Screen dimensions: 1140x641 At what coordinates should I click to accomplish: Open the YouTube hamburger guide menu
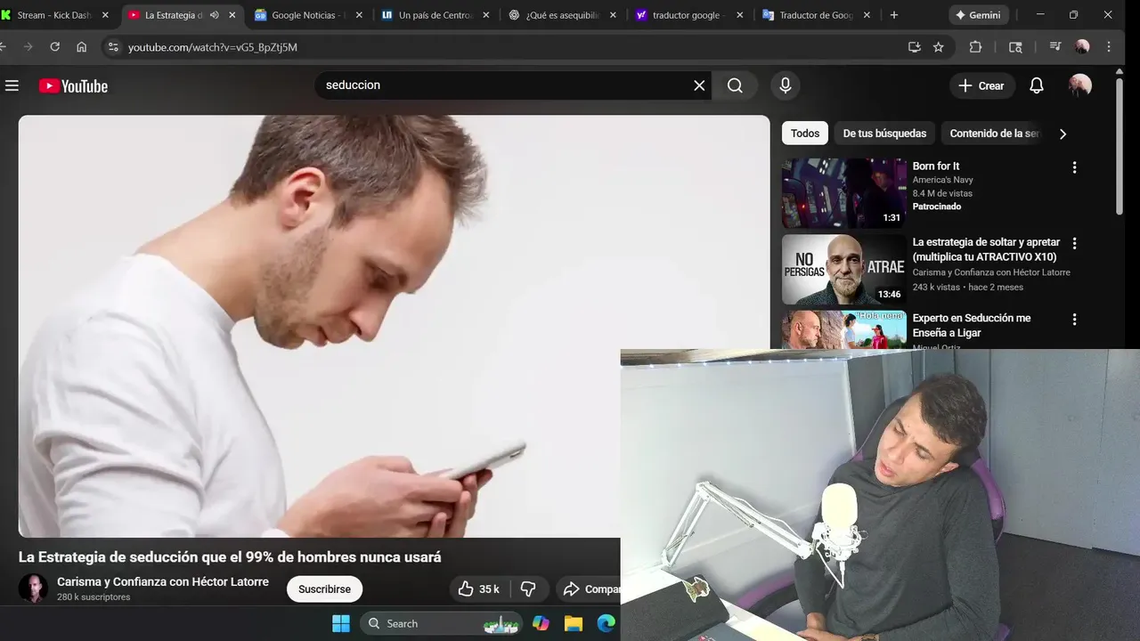coord(12,85)
